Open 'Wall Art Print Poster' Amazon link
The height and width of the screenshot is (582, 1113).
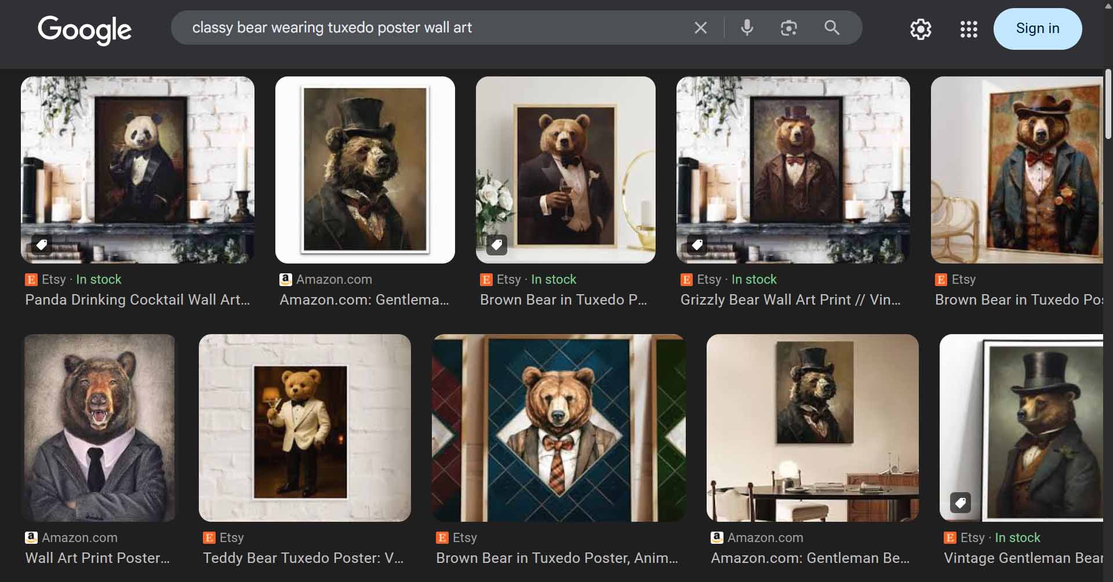97,558
